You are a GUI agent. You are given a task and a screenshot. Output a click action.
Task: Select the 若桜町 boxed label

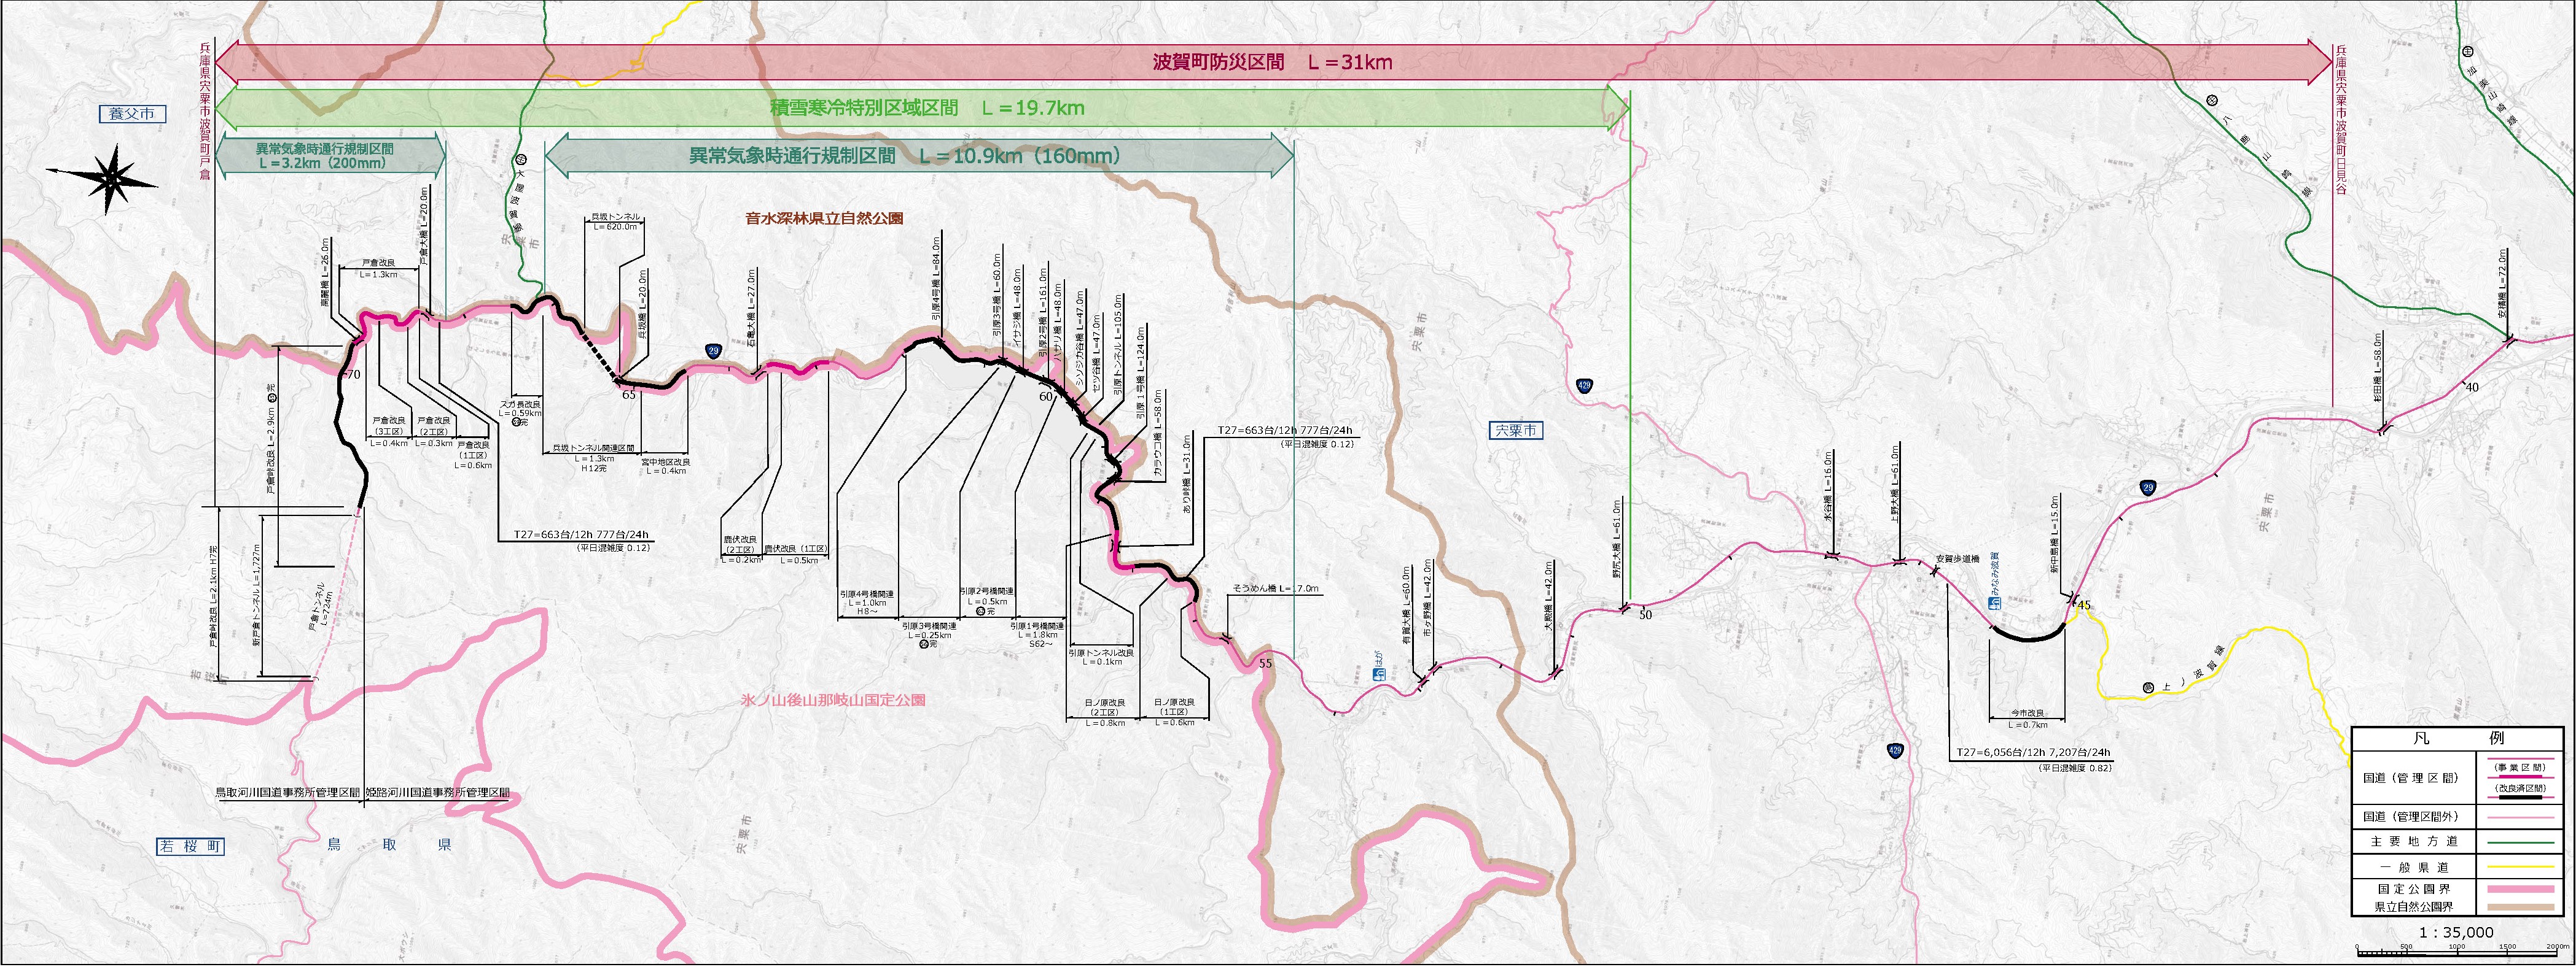(190, 846)
